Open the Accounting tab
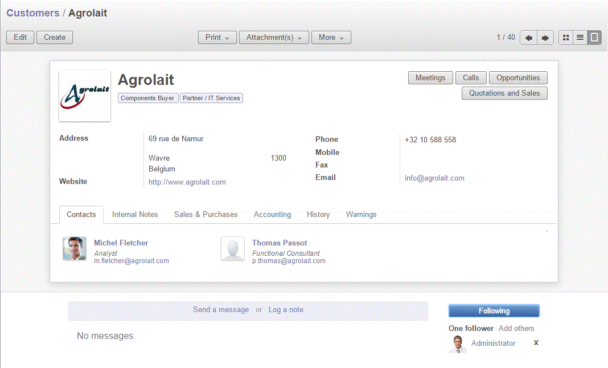 (x=272, y=215)
